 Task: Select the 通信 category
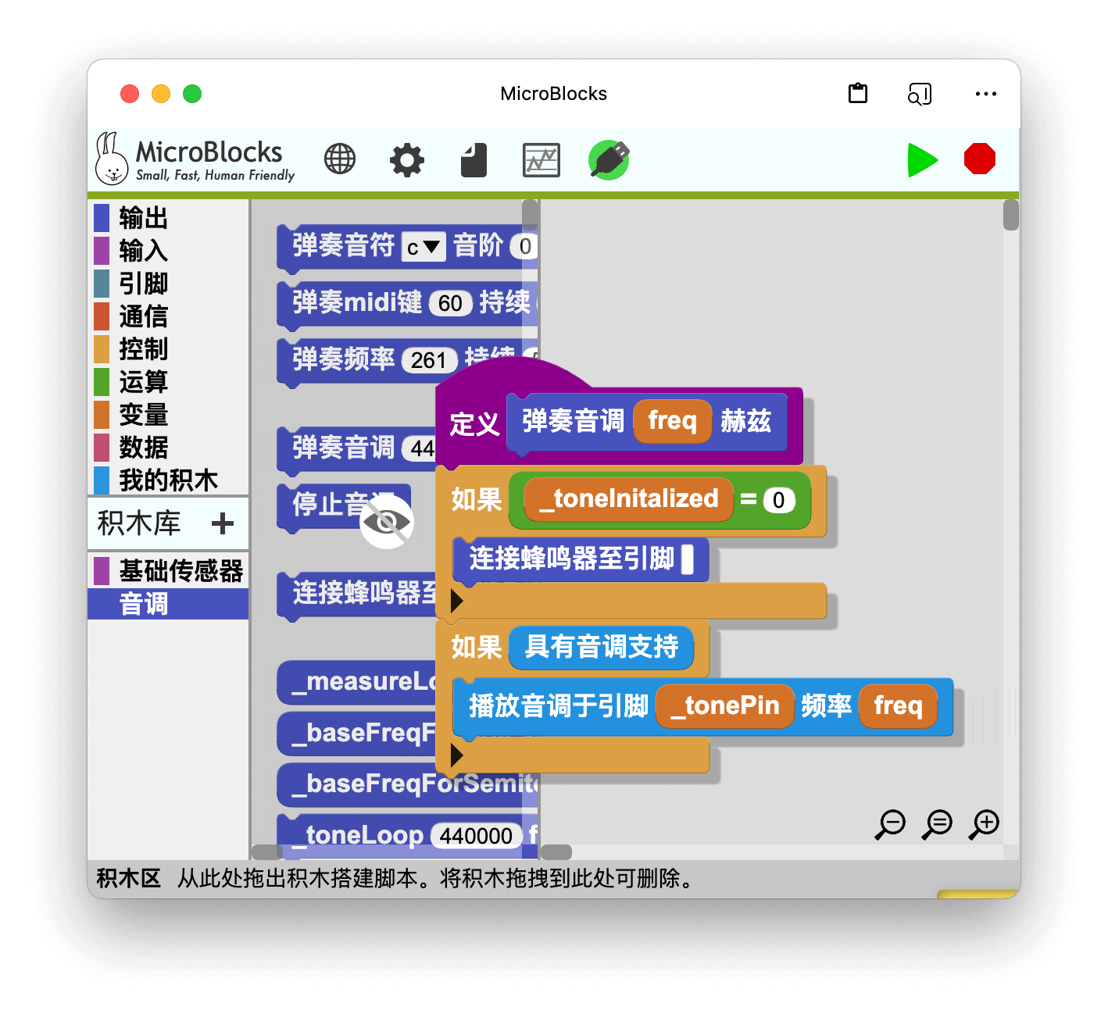pos(168,316)
